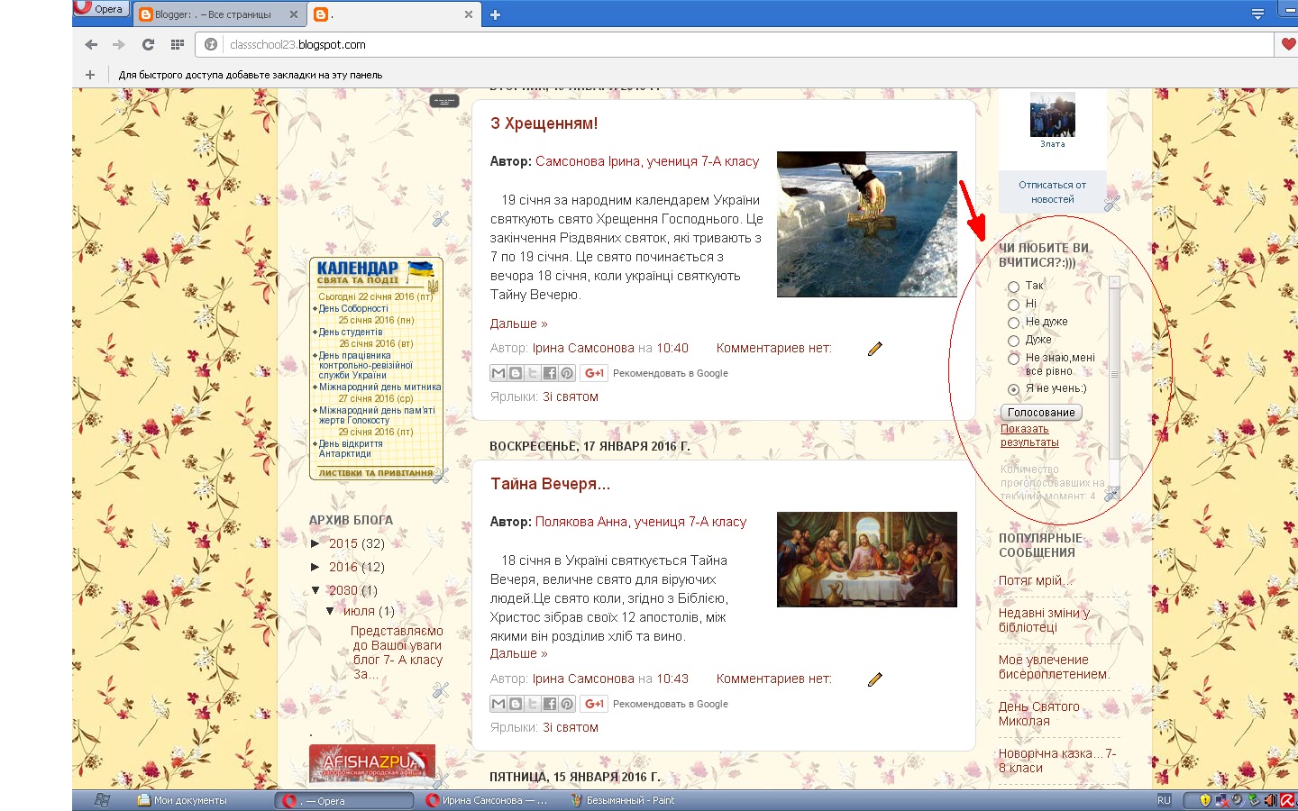Open 'День Святого Миколая' popular post
Image resolution: width=1298 pixels, height=811 pixels.
1038,714
